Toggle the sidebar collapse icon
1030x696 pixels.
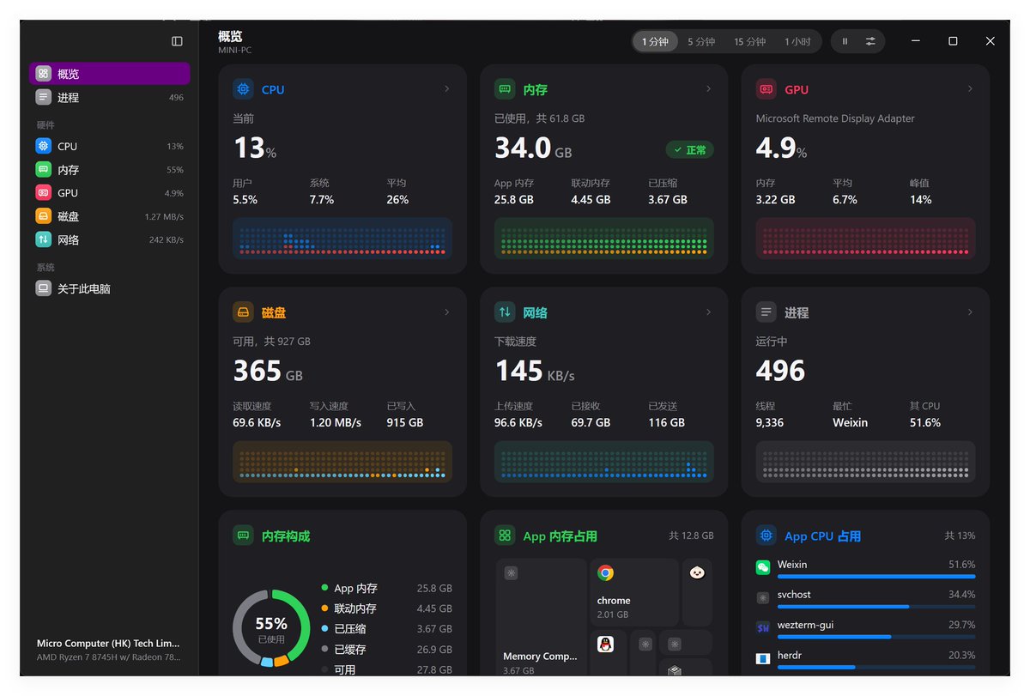click(x=177, y=41)
